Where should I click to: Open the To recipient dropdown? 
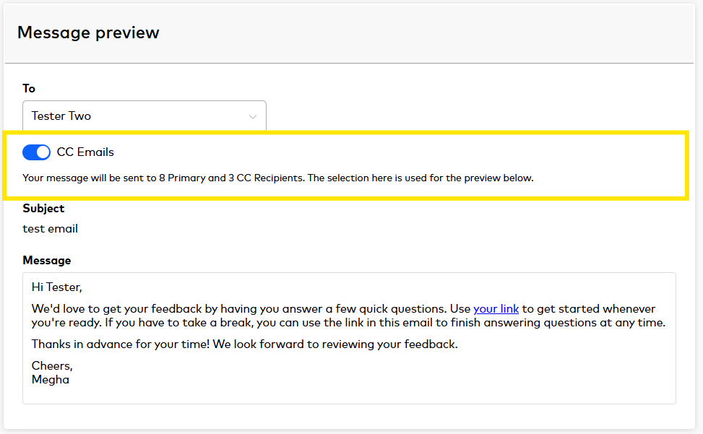tap(144, 116)
